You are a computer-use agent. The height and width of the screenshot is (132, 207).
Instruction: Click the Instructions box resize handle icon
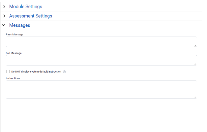tap(195, 97)
